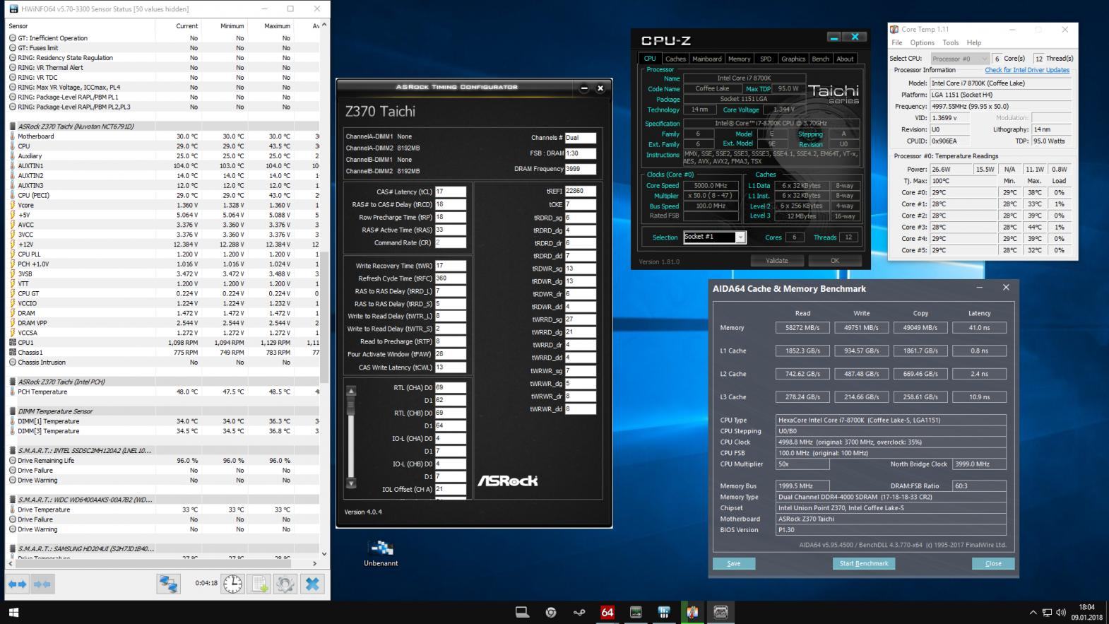Collapse the S.M.A.R.T. WDC WD6400AAKS group
Screen dimensions: 1109x624
click(13, 500)
